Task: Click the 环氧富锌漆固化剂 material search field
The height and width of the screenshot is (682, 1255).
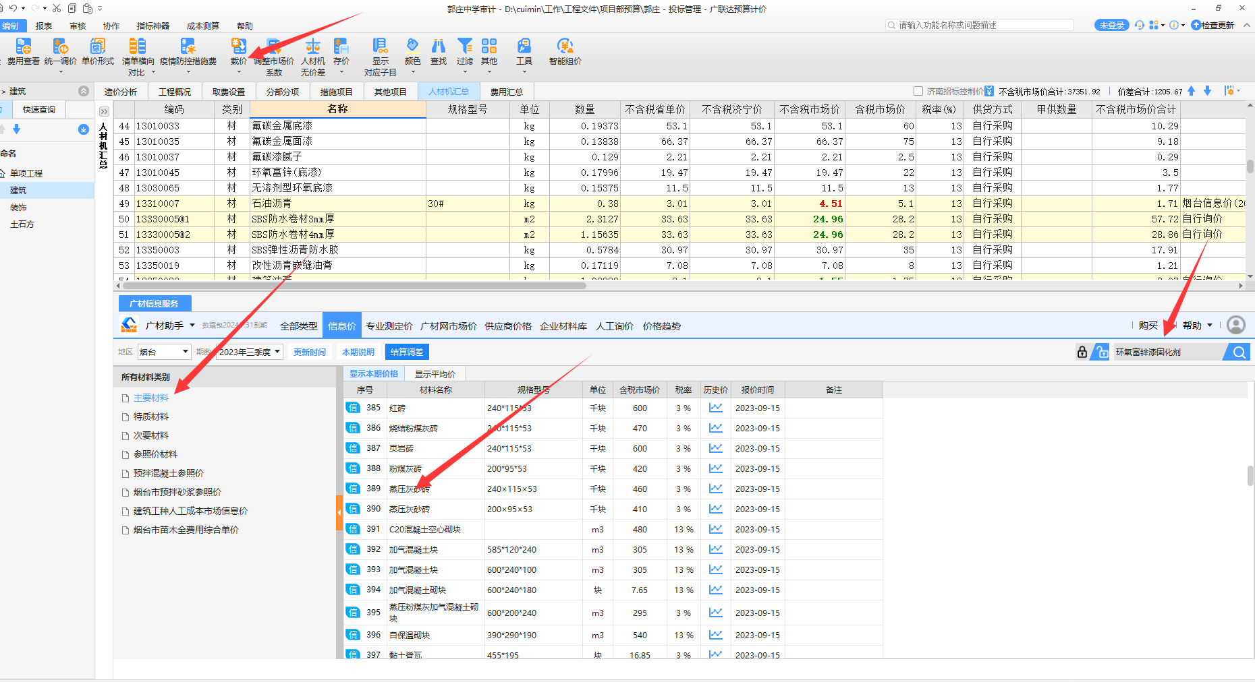Action: pyautogui.click(x=1169, y=352)
